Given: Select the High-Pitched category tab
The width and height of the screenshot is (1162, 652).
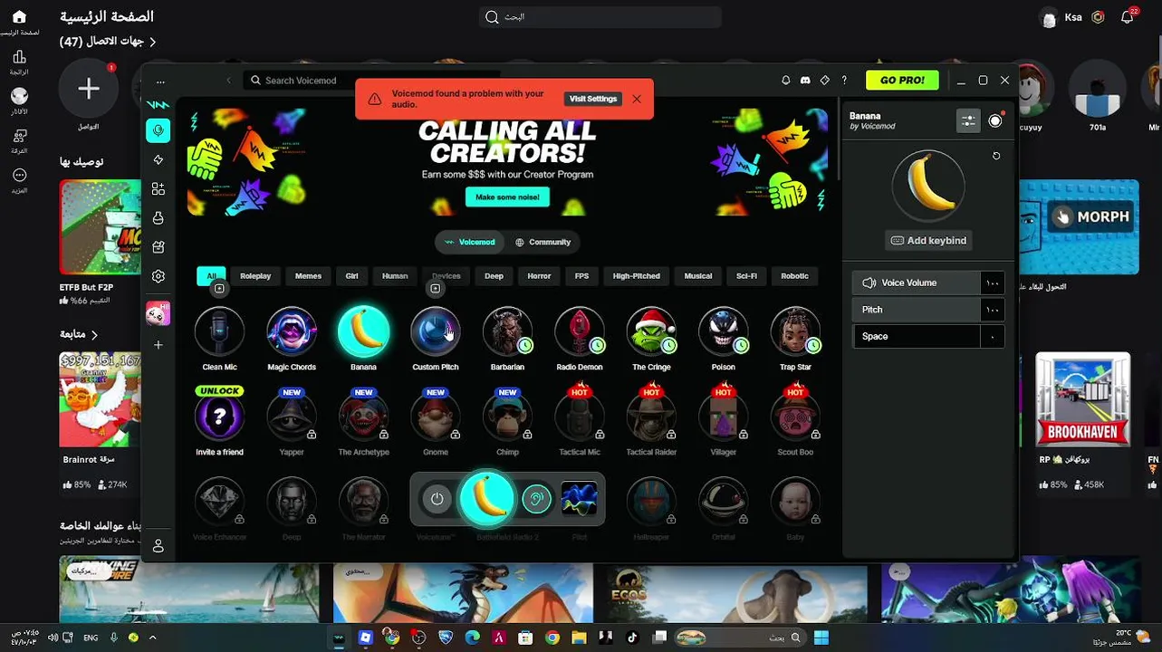Looking at the screenshot, I should [x=636, y=276].
